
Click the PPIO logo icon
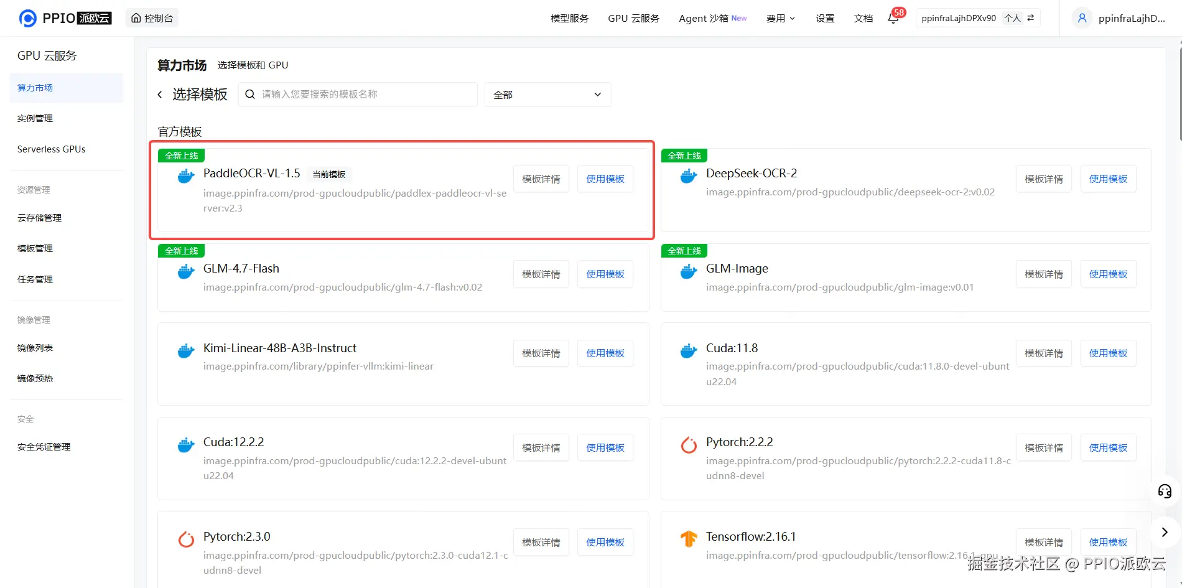[28, 18]
